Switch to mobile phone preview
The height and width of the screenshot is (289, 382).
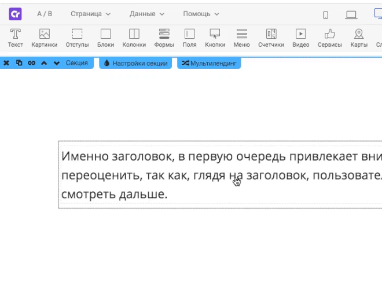click(325, 15)
